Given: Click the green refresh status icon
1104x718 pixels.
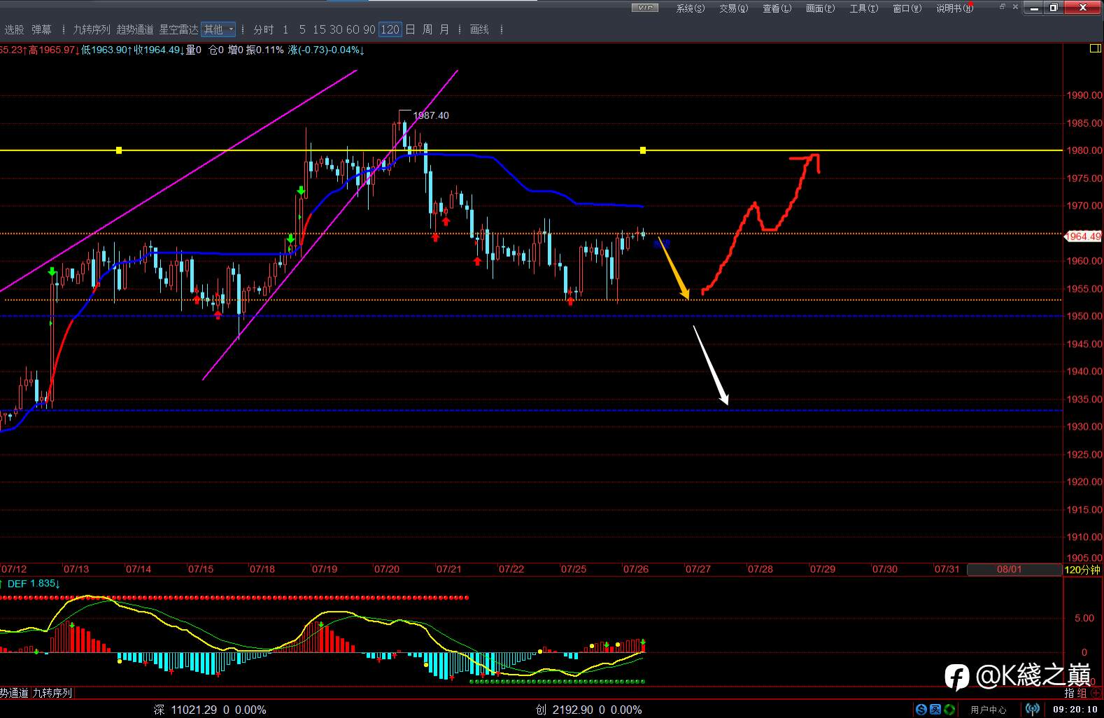Looking at the screenshot, I should [949, 710].
